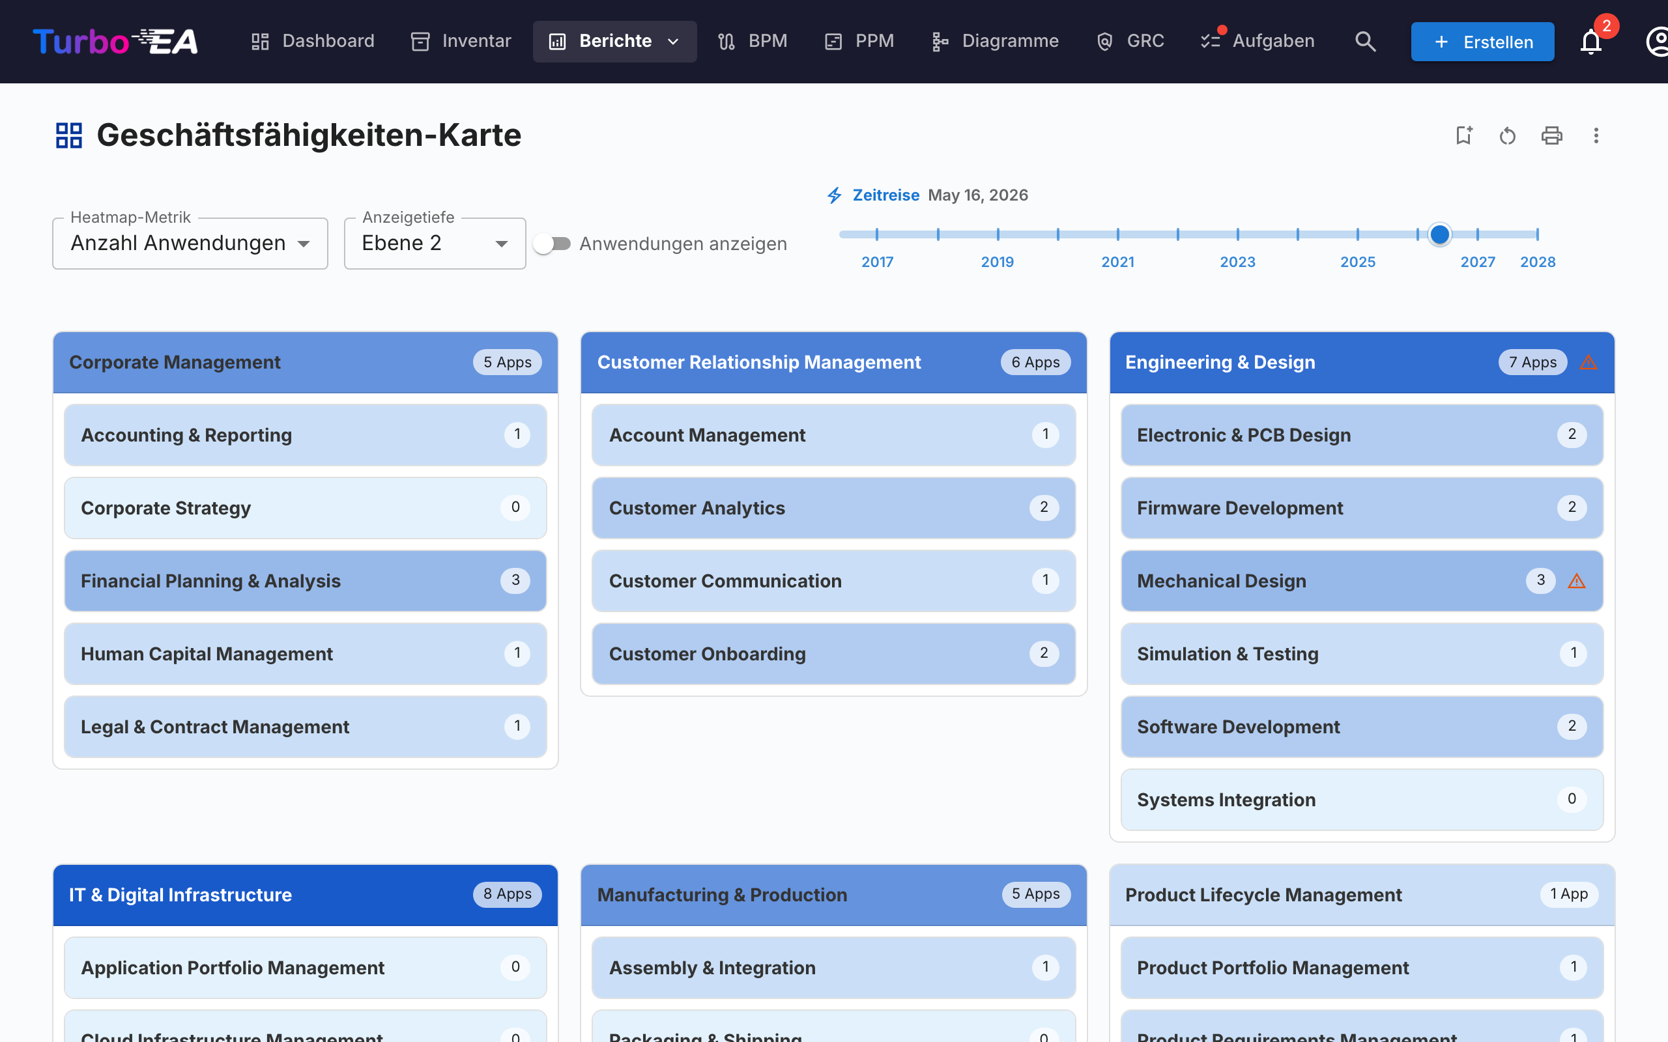Select Account Management capability
Image resolution: width=1668 pixels, height=1042 pixels.
(833, 435)
